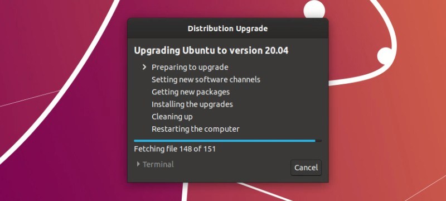Click the Distribution Upgrade title bar
Viewport: 446px width, 201px height.
click(228, 28)
